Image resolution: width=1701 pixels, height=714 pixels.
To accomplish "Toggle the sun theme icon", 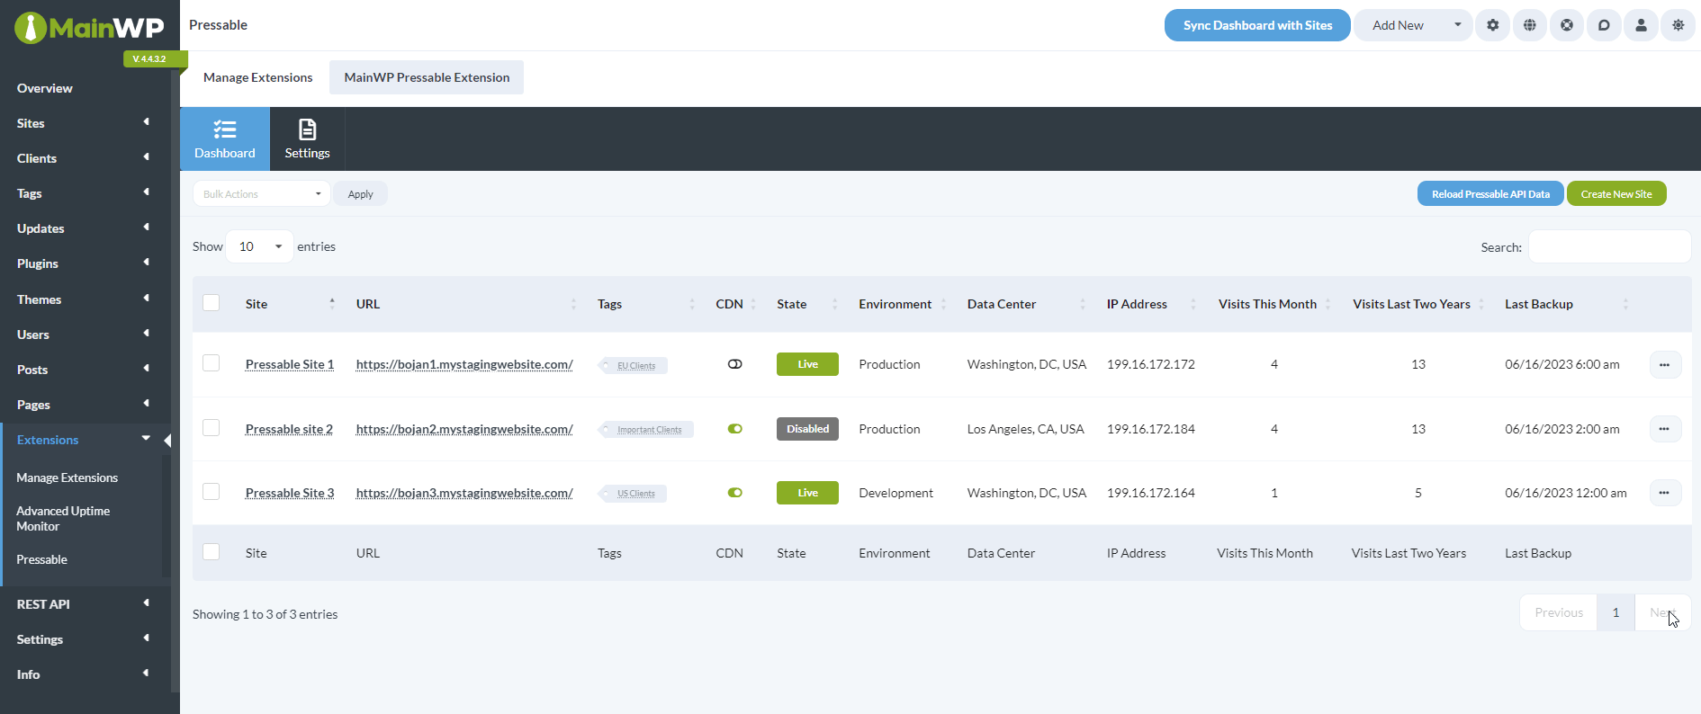I will (x=1678, y=25).
